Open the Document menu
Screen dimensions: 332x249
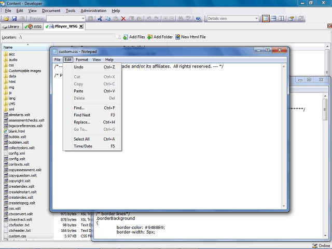(51, 11)
